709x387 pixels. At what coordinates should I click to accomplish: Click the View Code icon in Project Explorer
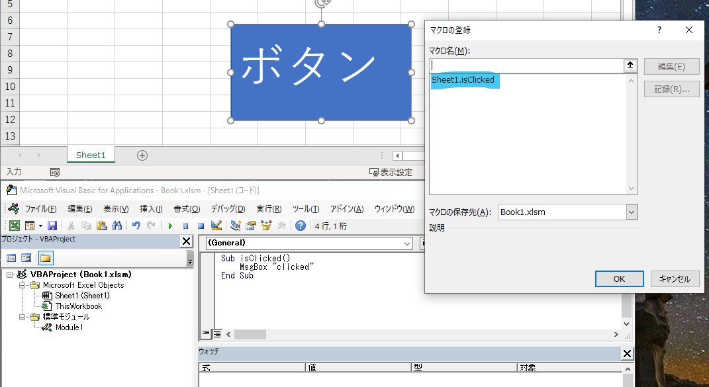[11, 257]
